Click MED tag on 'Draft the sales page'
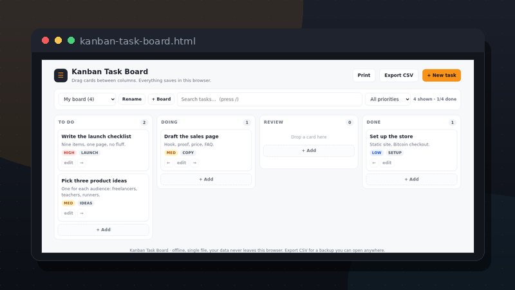Screen dimensions: 515x290 (x=171, y=153)
